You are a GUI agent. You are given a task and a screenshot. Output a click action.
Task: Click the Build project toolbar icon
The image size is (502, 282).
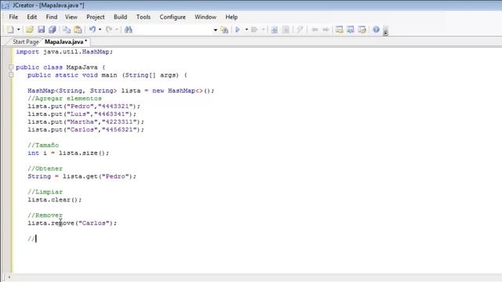point(254,30)
